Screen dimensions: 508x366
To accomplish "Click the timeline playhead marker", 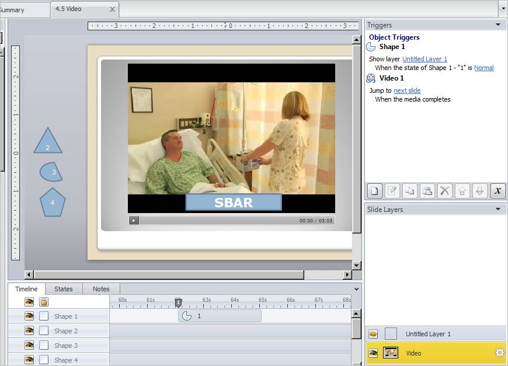I will pyautogui.click(x=179, y=302).
